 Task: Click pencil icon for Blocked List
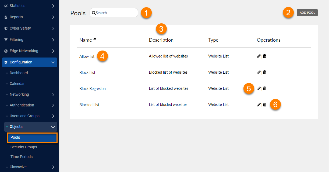point(259,105)
